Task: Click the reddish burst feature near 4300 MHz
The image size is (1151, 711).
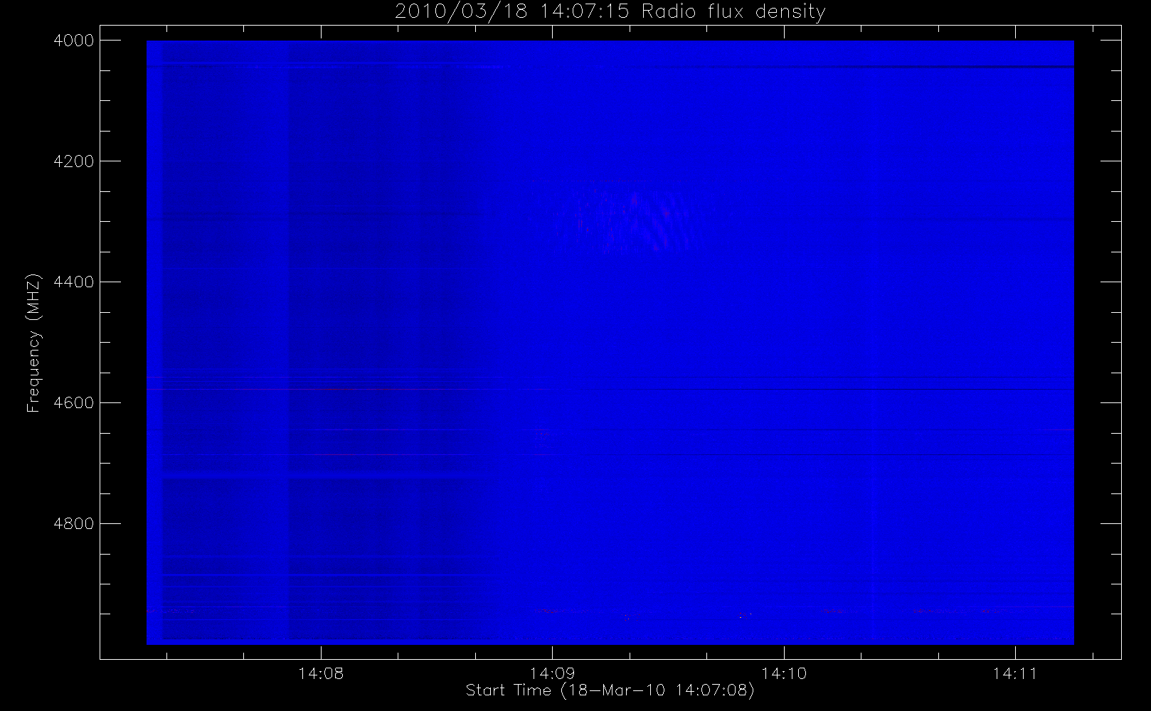Action: click(x=626, y=217)
